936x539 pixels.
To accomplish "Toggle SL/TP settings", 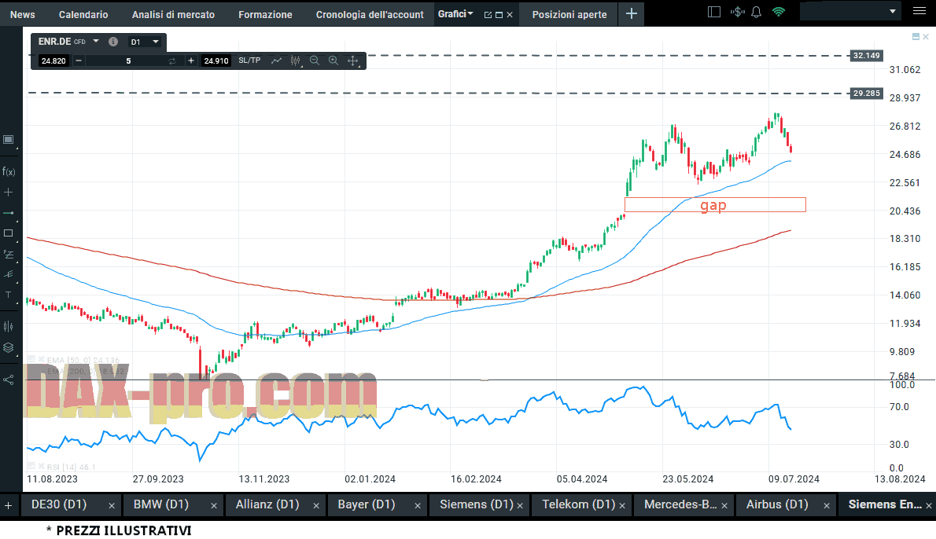I will (x=249, y=60).
